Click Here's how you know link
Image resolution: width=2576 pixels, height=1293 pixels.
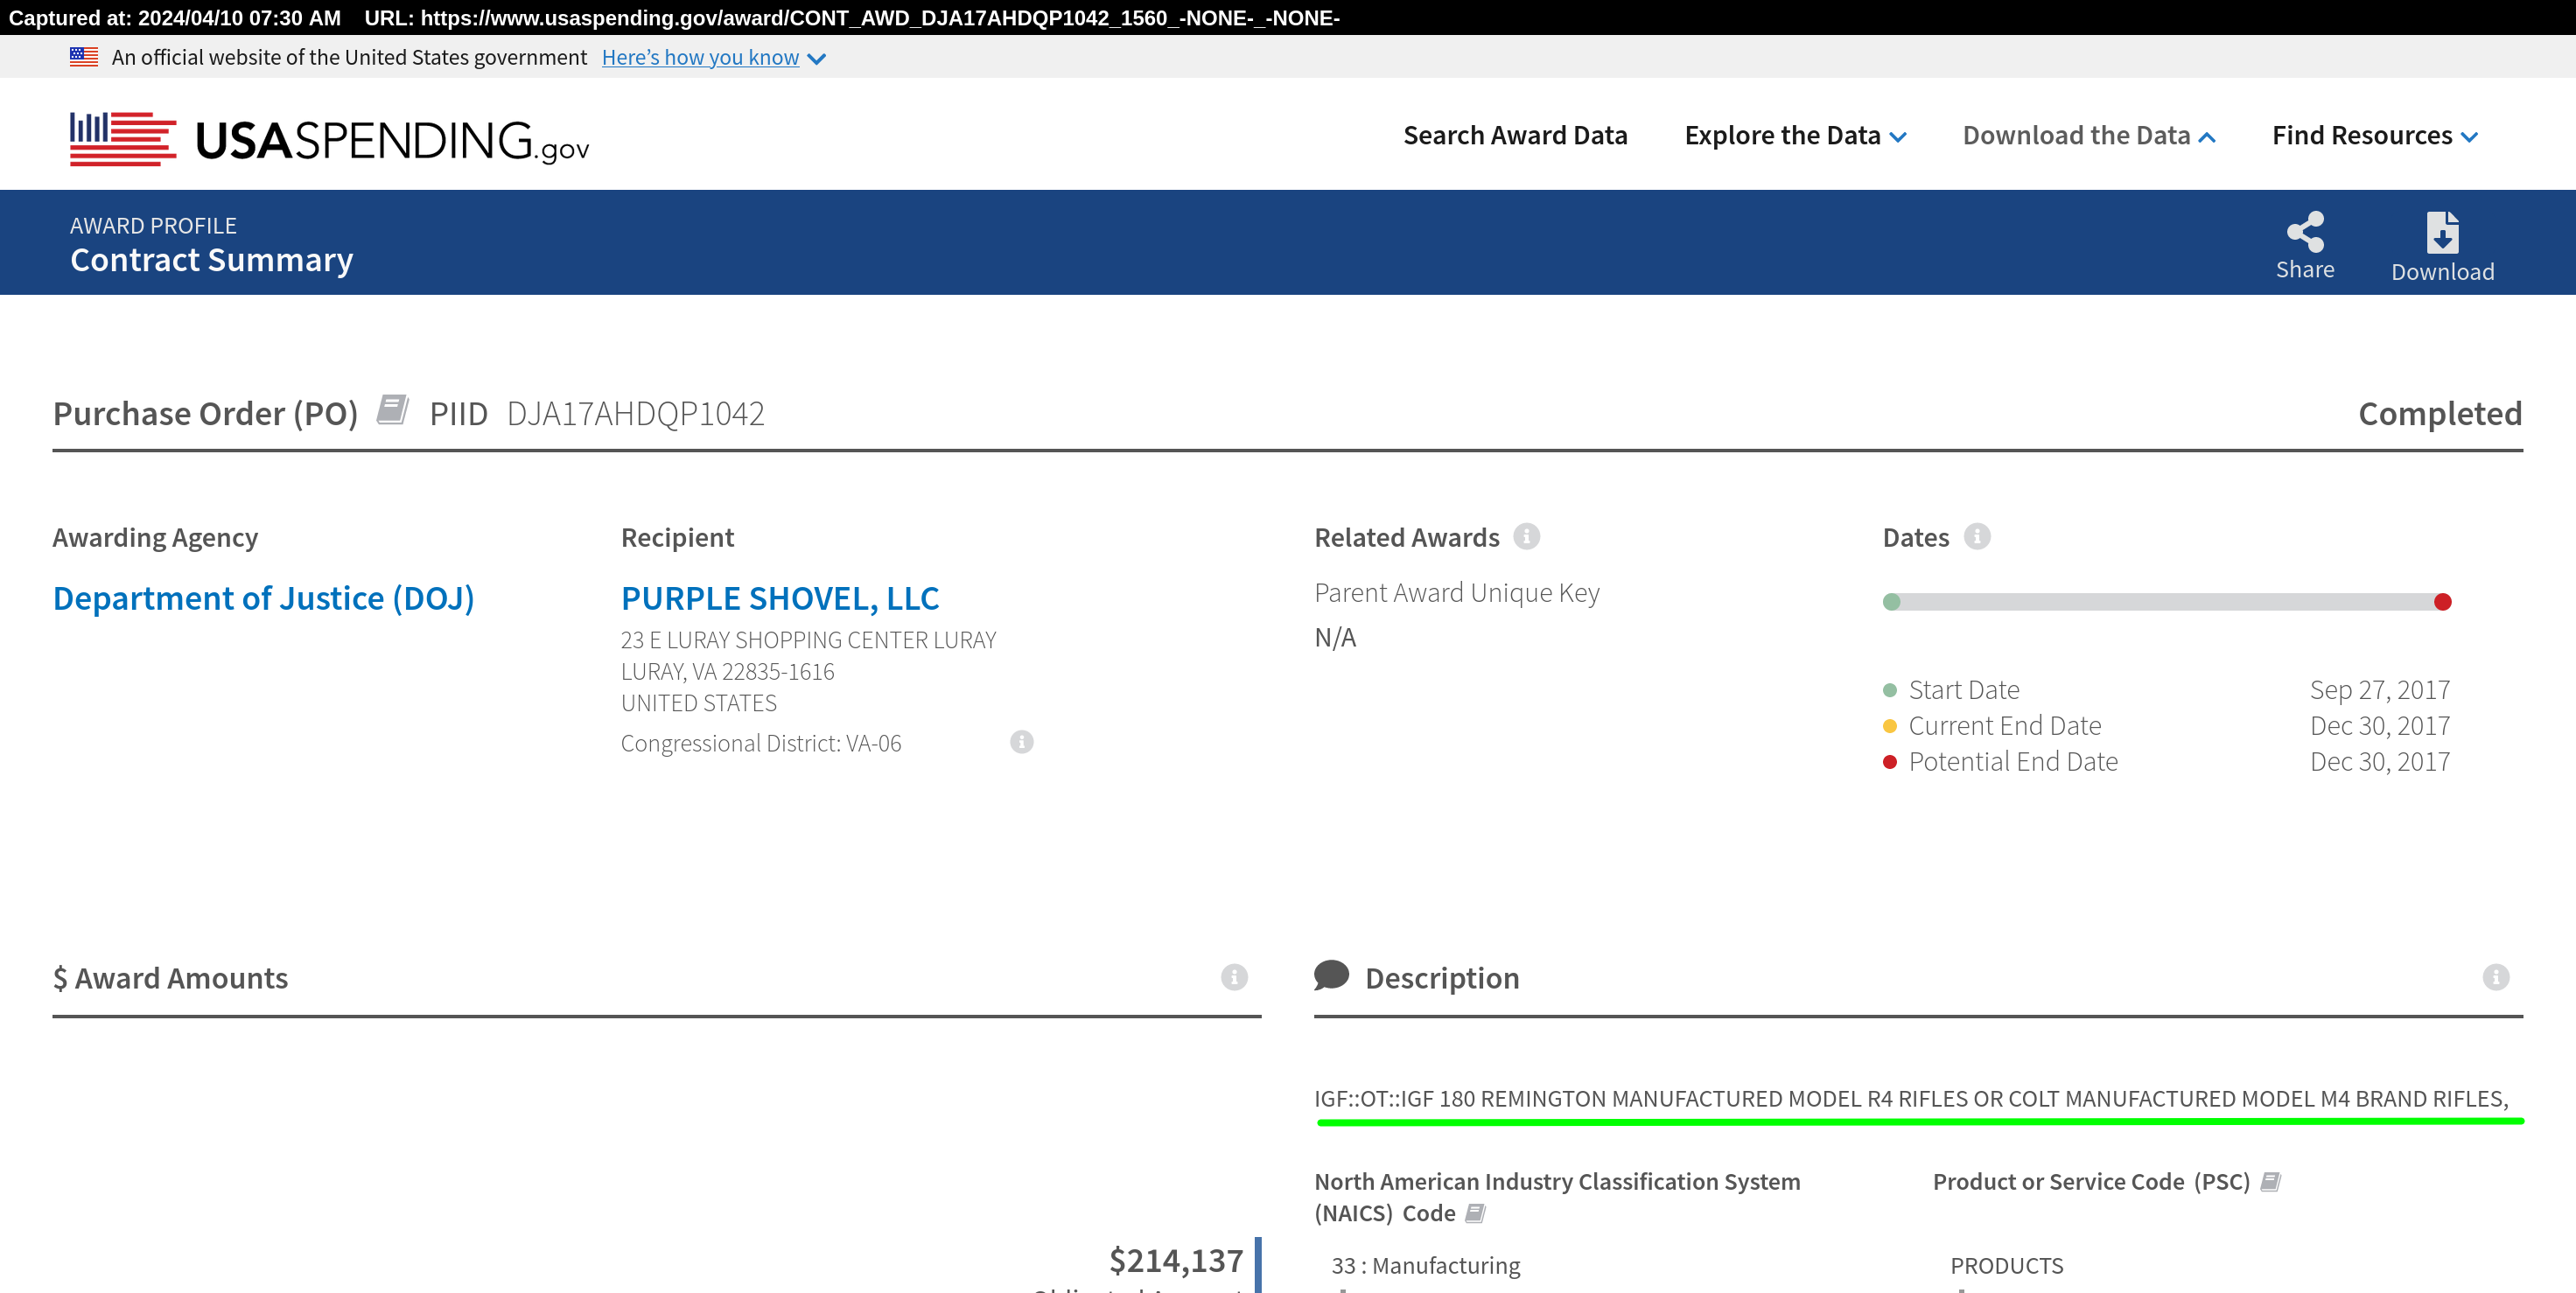tap(700, 57)
